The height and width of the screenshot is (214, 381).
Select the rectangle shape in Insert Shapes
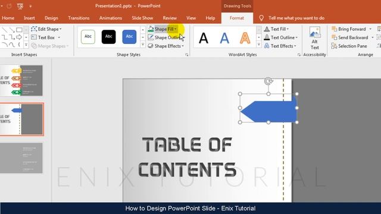19,30
